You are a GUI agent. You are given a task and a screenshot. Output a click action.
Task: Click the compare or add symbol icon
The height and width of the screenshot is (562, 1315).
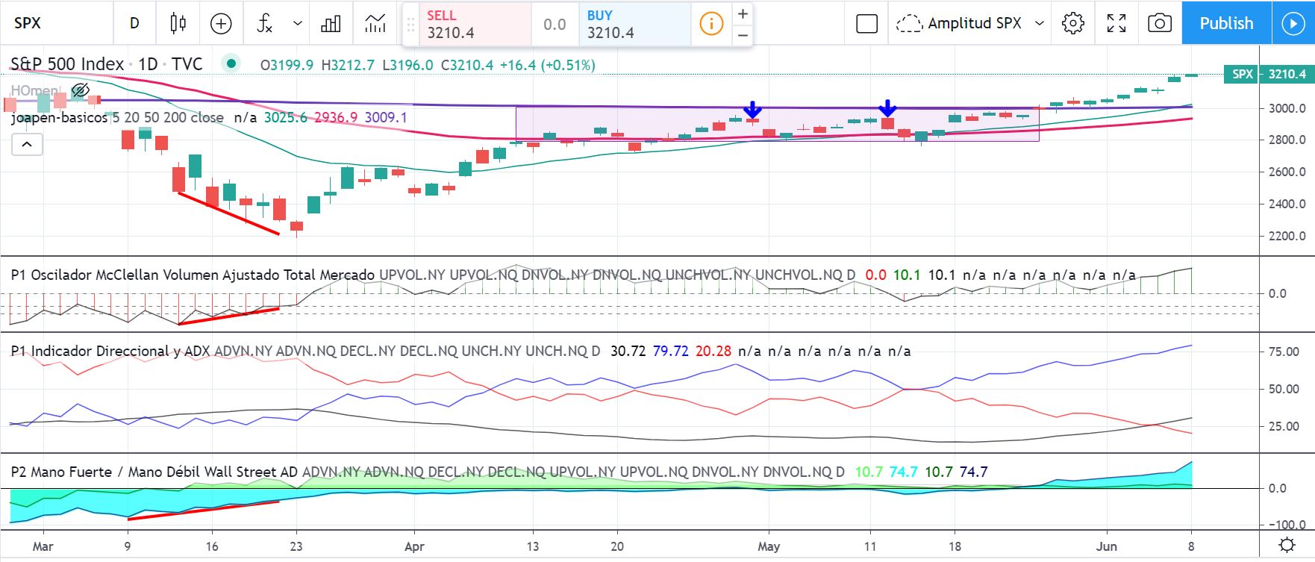(221, 23)
